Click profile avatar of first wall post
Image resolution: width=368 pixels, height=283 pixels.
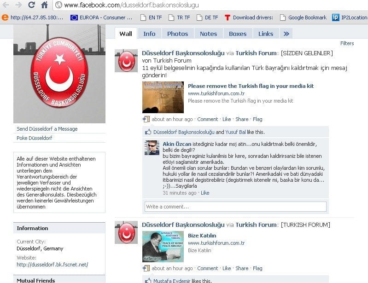click(126, 61)
